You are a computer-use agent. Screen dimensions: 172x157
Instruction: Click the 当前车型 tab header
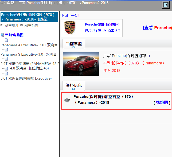pos(74,44)
